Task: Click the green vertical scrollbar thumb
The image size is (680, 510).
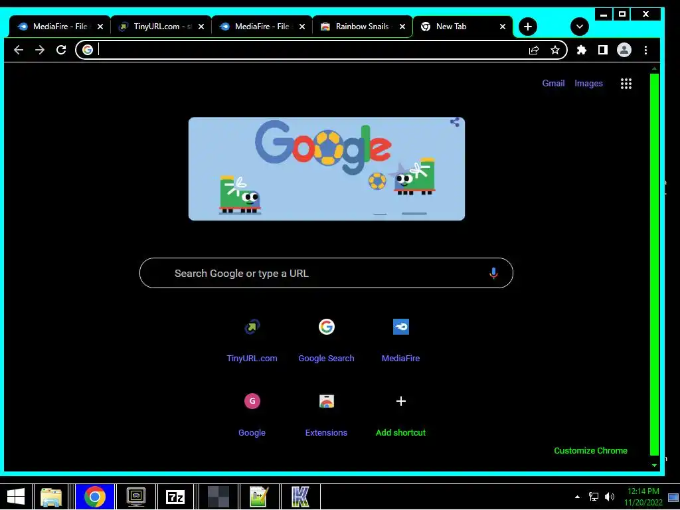Action: click(654, 264)
